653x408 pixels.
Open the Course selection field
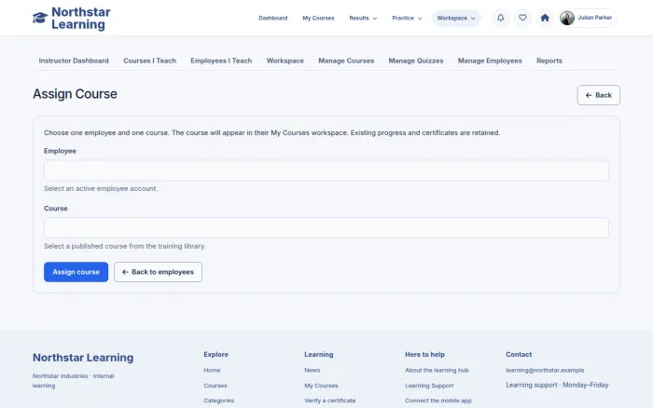click(326, 228)
